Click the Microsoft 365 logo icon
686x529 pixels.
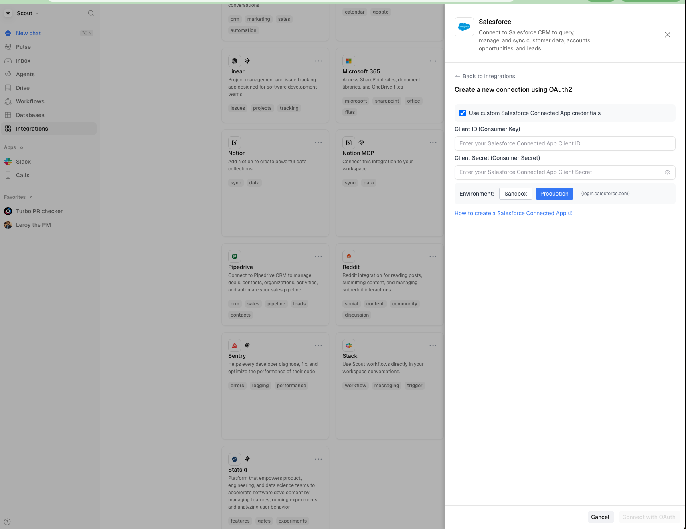[348, 61]
